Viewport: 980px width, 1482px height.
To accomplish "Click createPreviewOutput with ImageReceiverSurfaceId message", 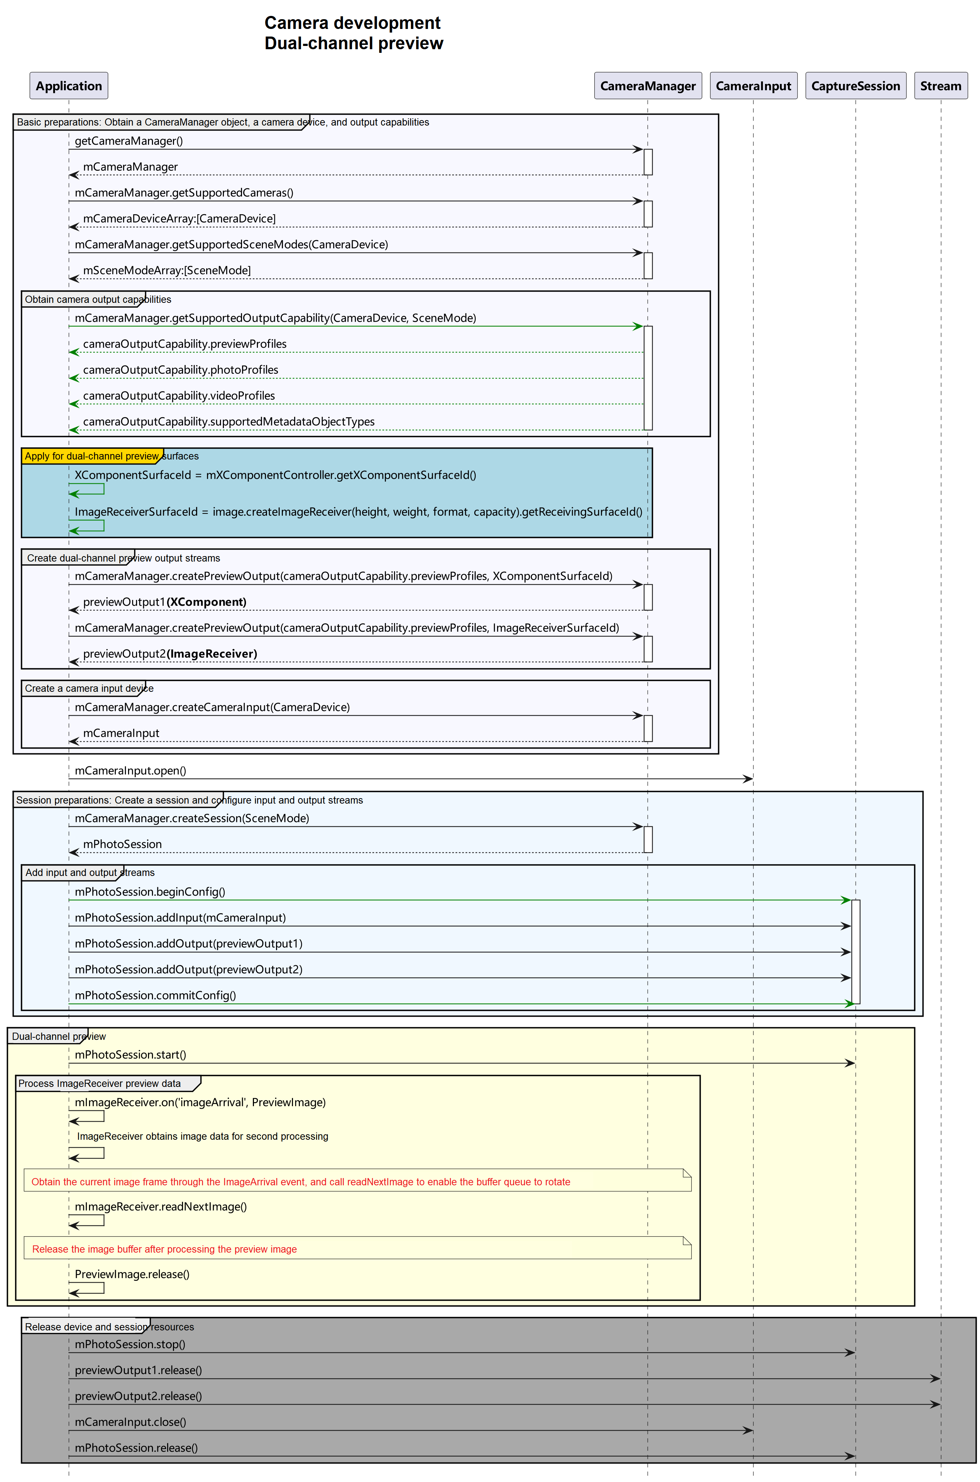I will pyautogui.click(x=347, y=628).
